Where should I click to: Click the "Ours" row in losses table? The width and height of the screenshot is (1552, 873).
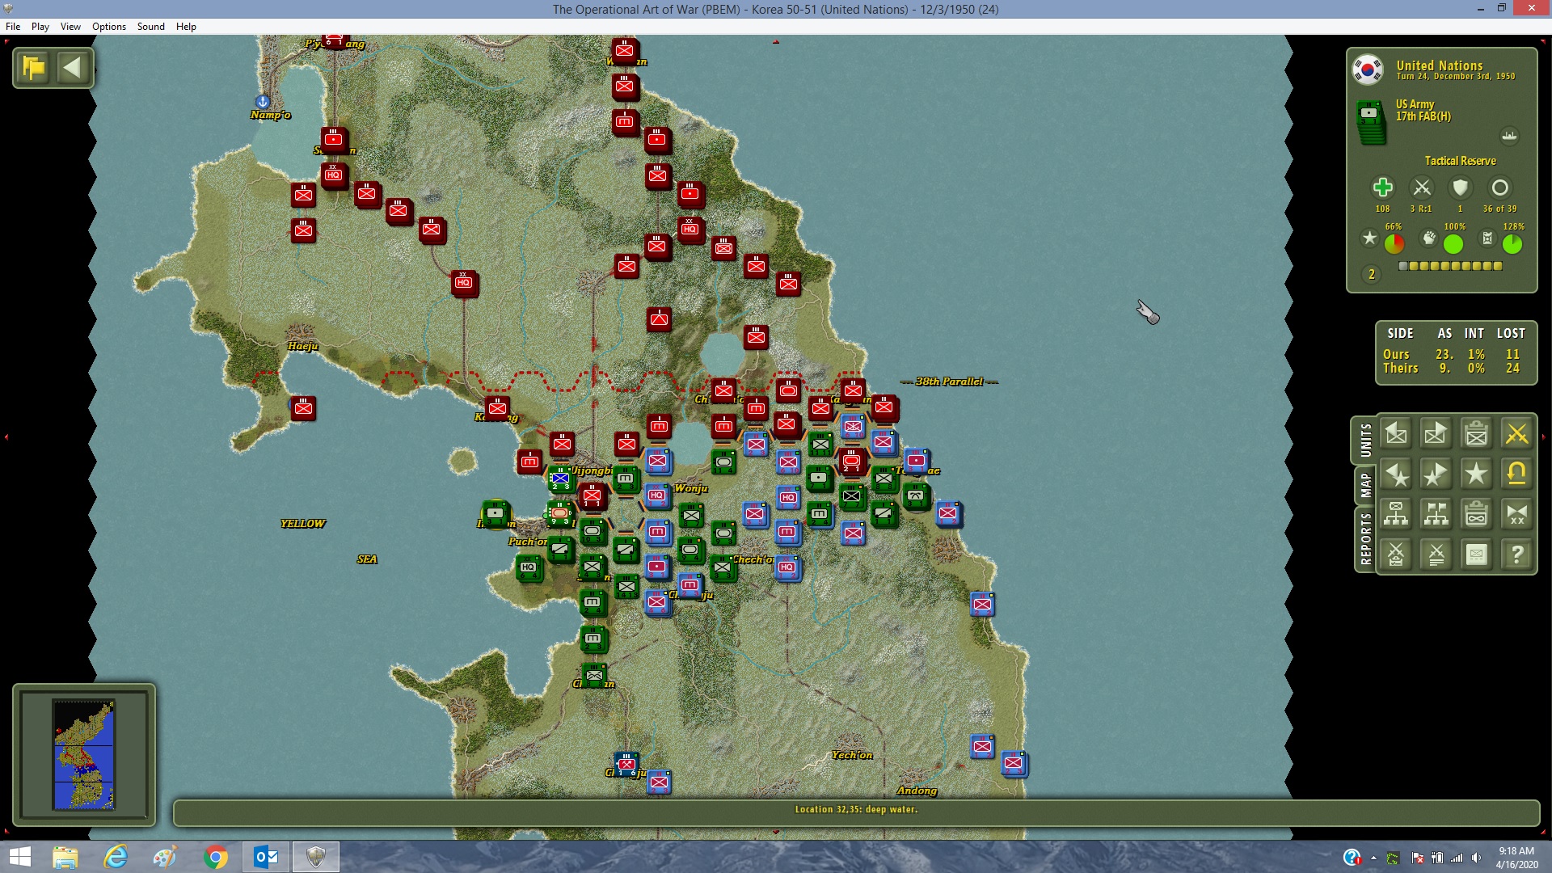[1453, 354]
